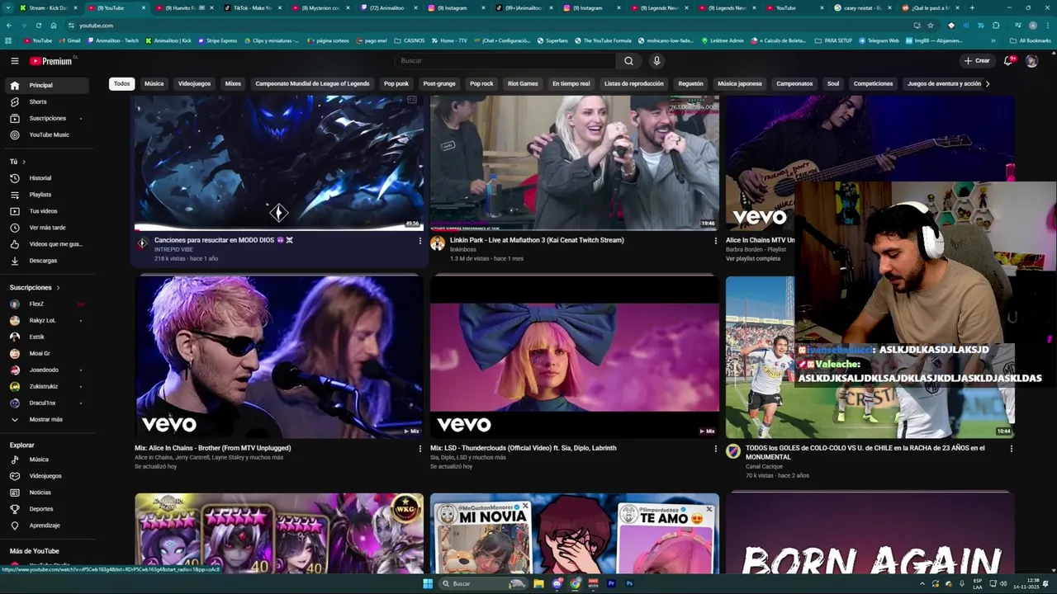Play the Linkin Park Mafiathon thumbnail

[x=575, y=163]
